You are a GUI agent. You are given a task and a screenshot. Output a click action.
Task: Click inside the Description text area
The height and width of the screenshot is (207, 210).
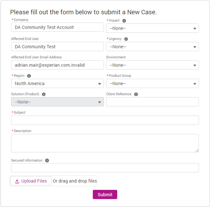tap(105, 143)
